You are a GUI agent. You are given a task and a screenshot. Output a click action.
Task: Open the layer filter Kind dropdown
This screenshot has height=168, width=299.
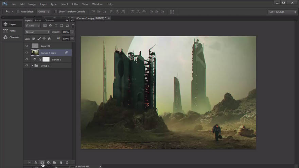32,25
